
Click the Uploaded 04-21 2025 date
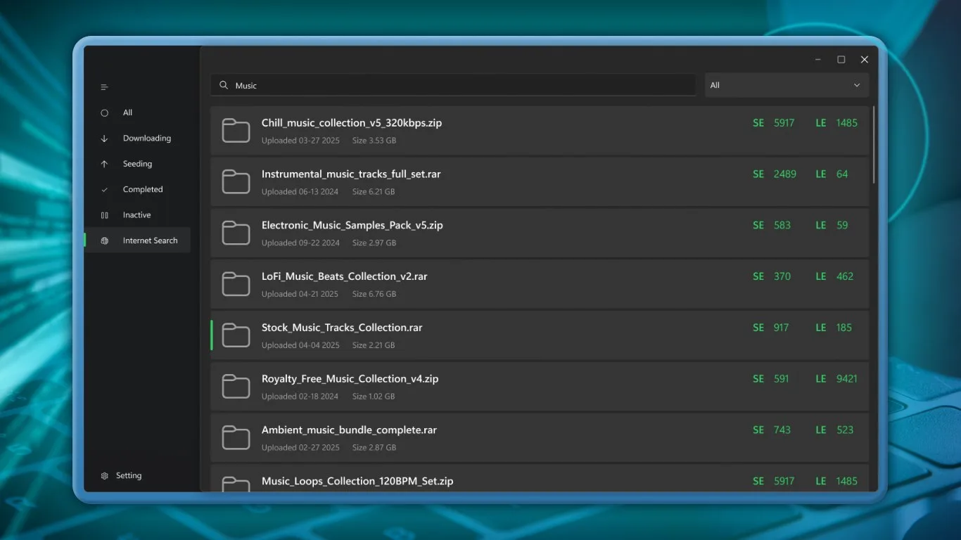coord(300,295)
